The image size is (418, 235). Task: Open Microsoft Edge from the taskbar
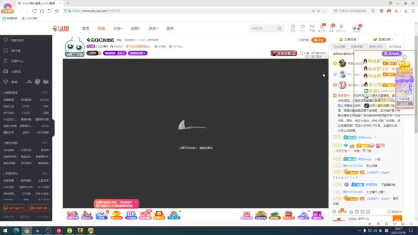[x=16, y=230]
